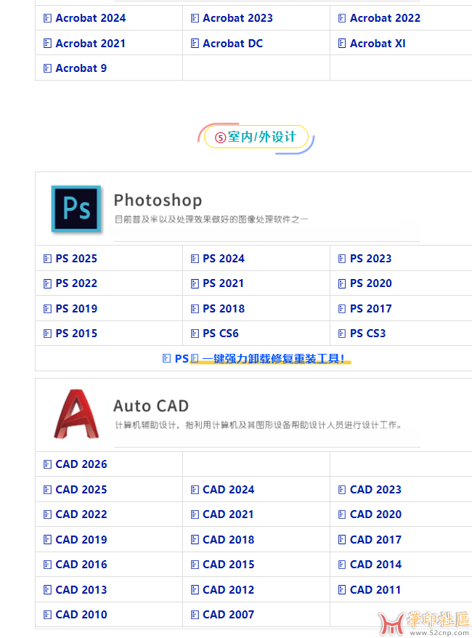Open the PS 2019 link
Image resolution: width=472 pixels, height=638 pixels.
tap(76, 308)
